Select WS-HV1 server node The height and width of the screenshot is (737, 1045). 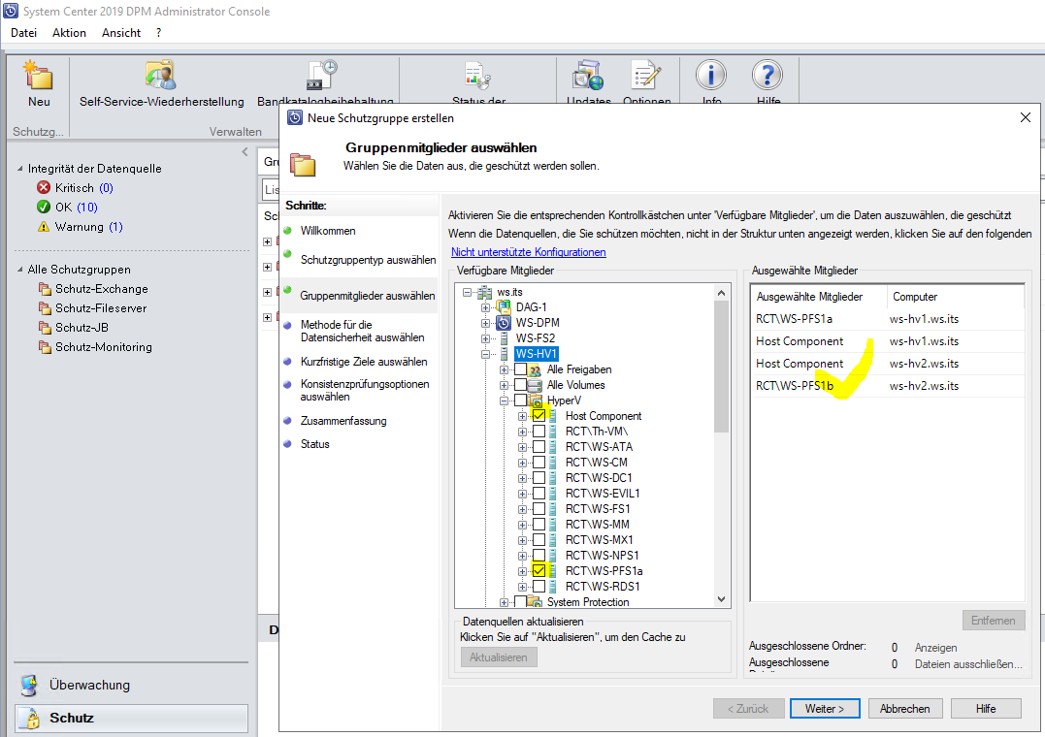pos(536,353)
